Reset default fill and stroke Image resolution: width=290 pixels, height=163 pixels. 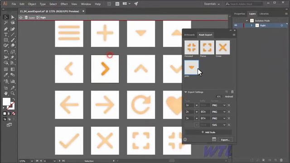coord(4,108)
